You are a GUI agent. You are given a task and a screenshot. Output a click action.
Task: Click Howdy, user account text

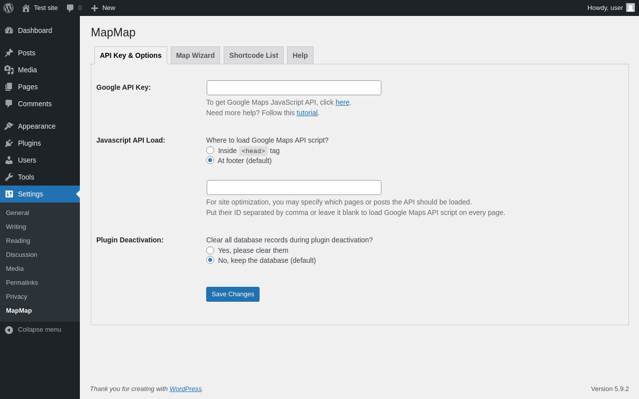click(605, 8)
